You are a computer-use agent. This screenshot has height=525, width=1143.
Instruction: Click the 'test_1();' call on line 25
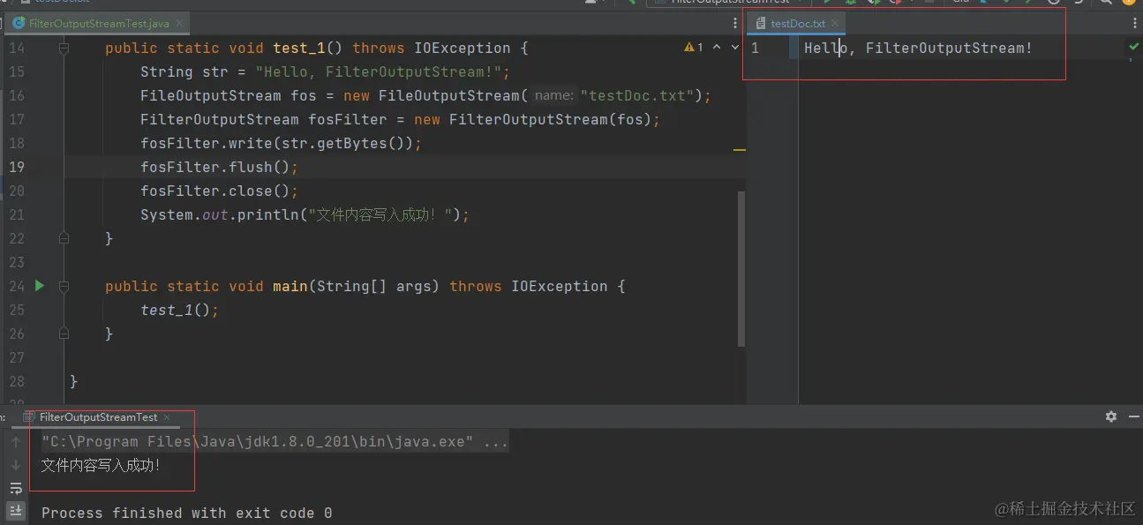pyautogui.click(x=179, y=310)
